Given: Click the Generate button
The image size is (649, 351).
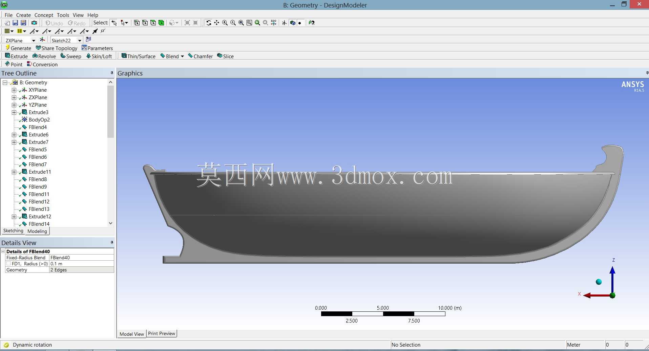Looking at the screenshot, I should click(18, 48).
